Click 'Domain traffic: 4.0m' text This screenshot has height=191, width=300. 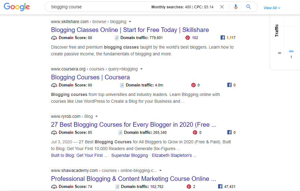click(144, 85)
